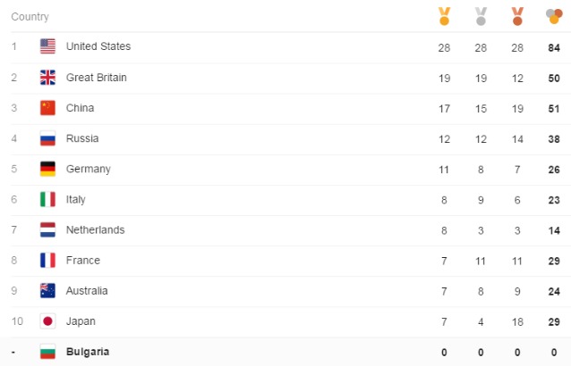Click the United States flag icon
This screenshot has height=366, width=571.
[x=48, y=47]
